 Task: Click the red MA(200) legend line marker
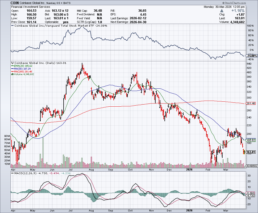point(12,71)
